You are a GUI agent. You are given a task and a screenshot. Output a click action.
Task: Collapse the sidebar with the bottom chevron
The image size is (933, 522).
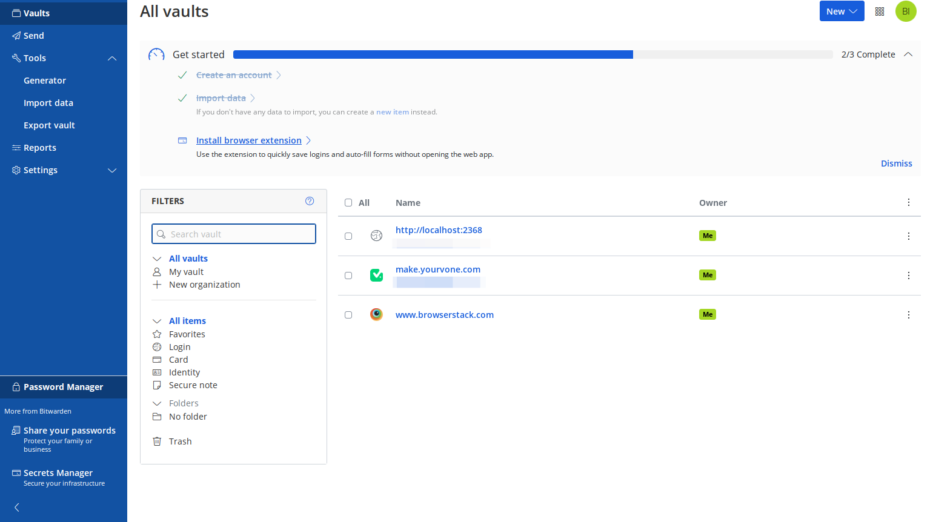(17, 507)
